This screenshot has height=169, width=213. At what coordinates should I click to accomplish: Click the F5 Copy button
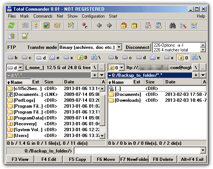(x=77, y=159)
